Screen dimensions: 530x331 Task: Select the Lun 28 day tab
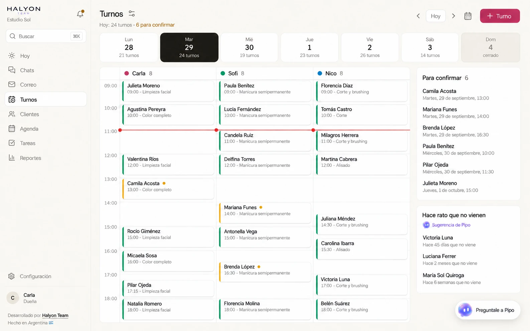click(x=129, y=47)
